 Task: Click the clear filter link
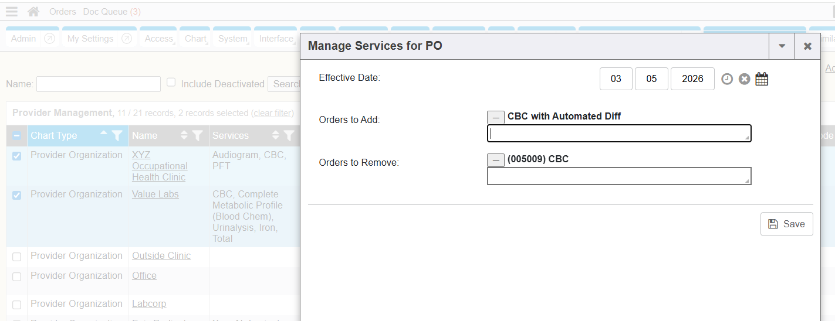click(x=272, y=113)
